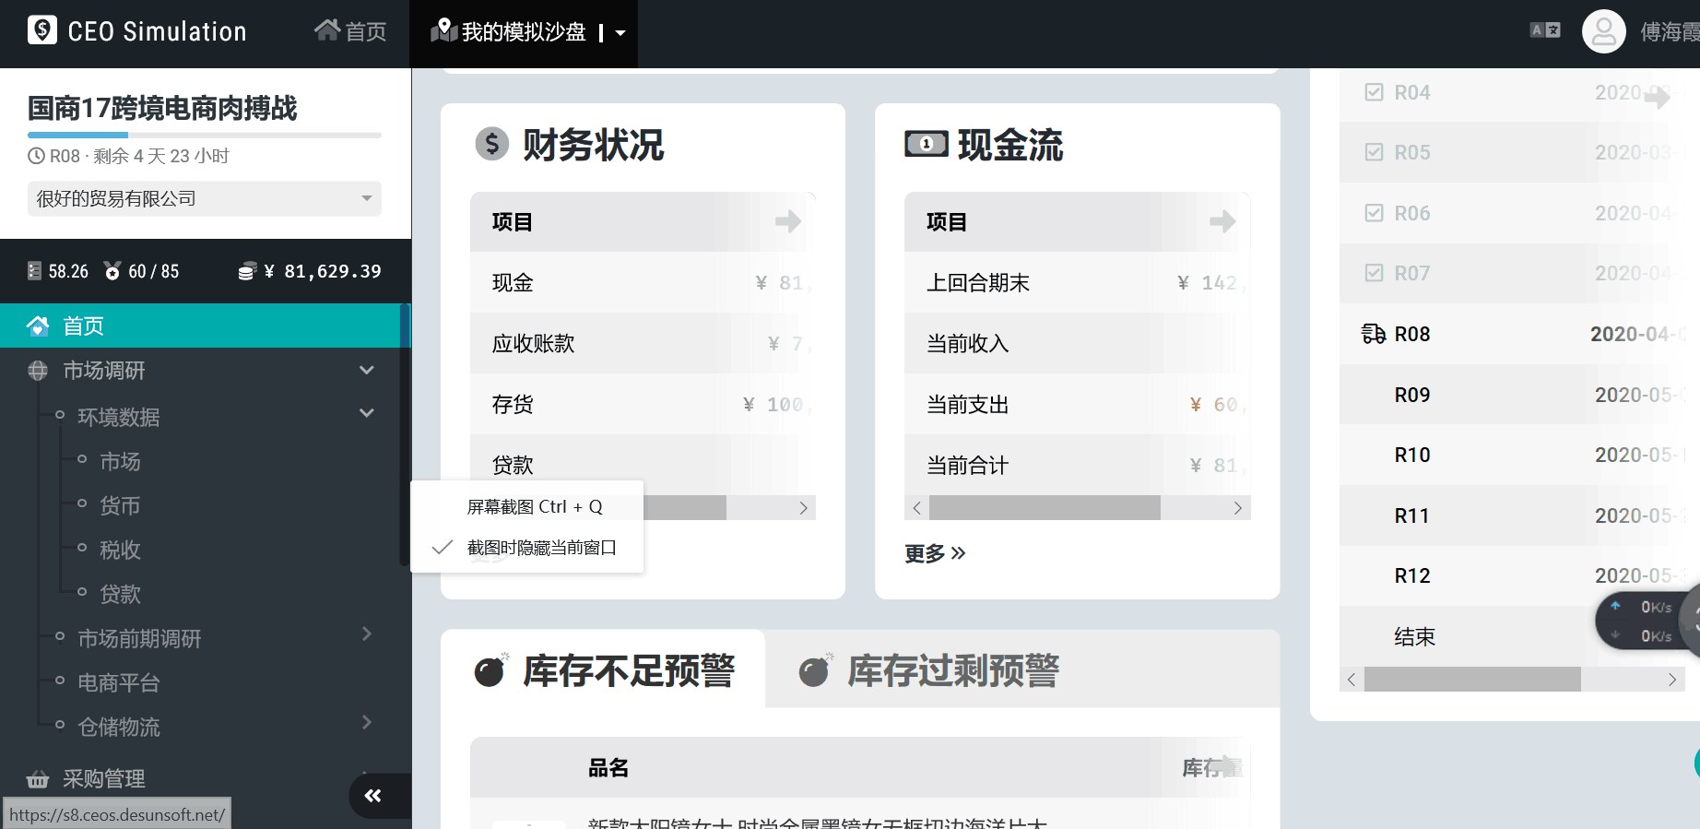The width and height of the screenshot is (1700, 829).
Task: Click the language translation icon
Action: click(x=1545, y=30)
